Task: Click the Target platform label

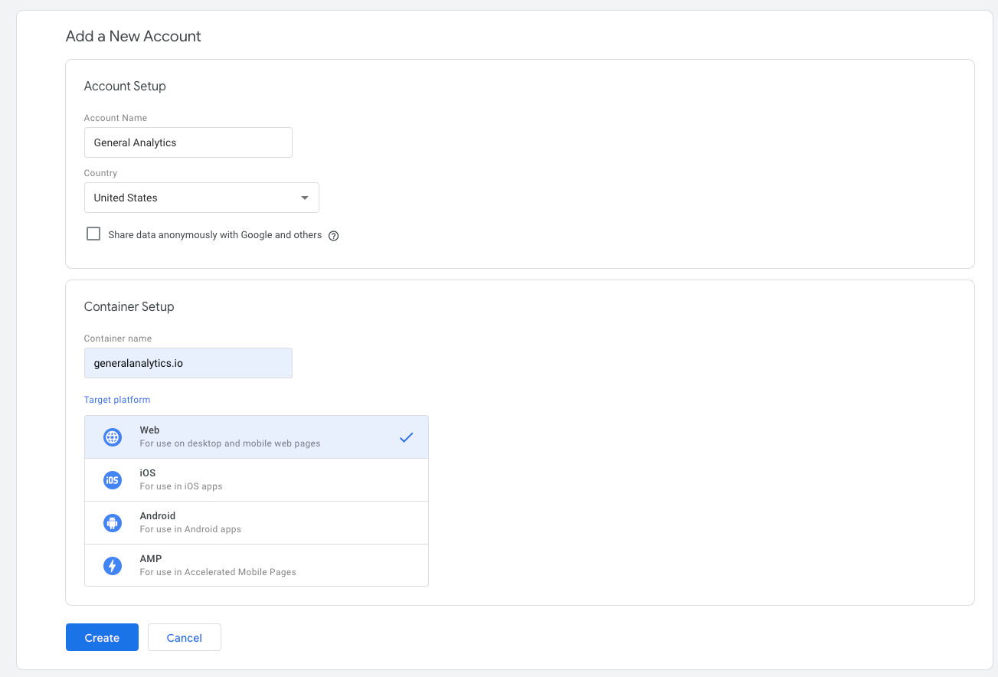Action: tap(117, 400)
